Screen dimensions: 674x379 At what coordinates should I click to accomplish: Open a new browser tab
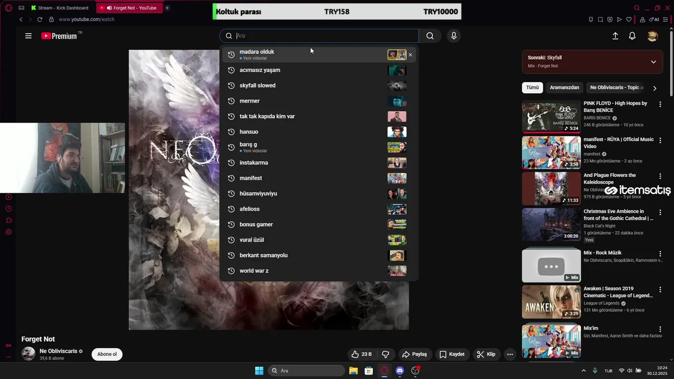click(167, 8)
